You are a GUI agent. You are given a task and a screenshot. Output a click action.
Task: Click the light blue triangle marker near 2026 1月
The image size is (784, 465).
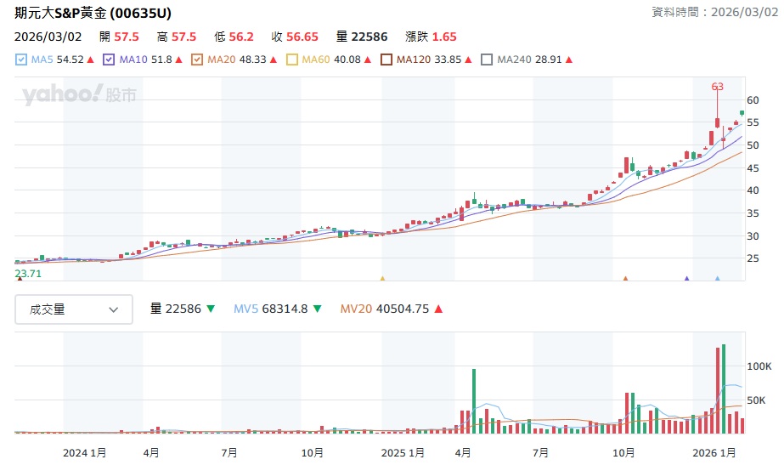coord(718,278)
